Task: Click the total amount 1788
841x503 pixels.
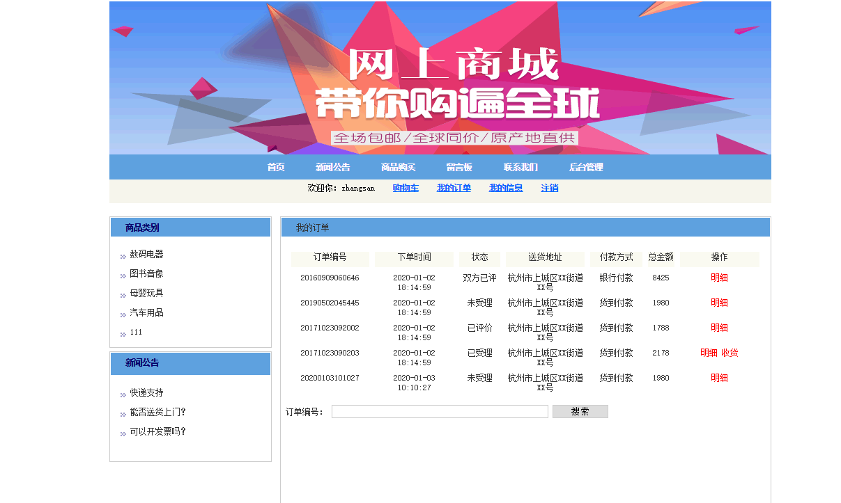Action: pyautogui.click(x=661, y=328)
